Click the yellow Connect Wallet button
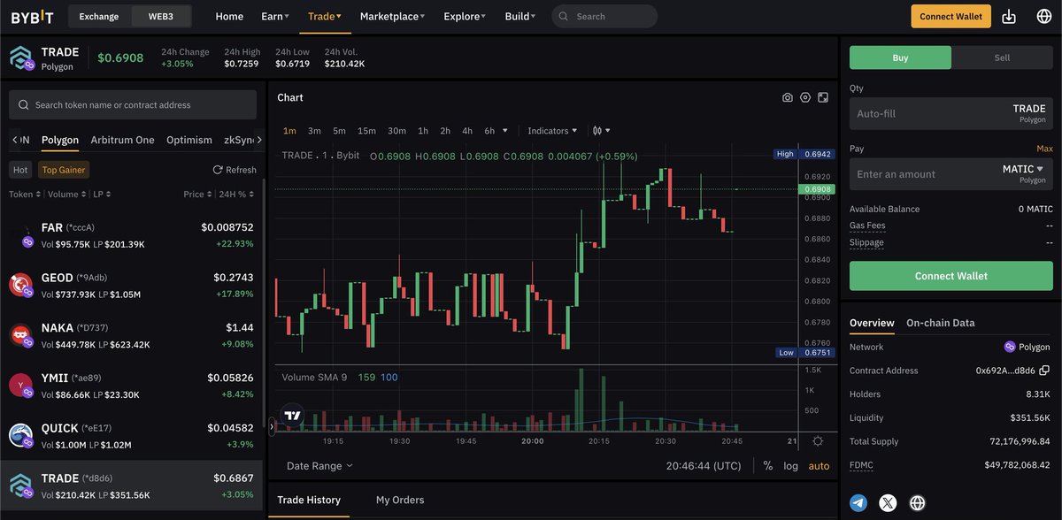Screen dimensions: 1062x520 951,16
